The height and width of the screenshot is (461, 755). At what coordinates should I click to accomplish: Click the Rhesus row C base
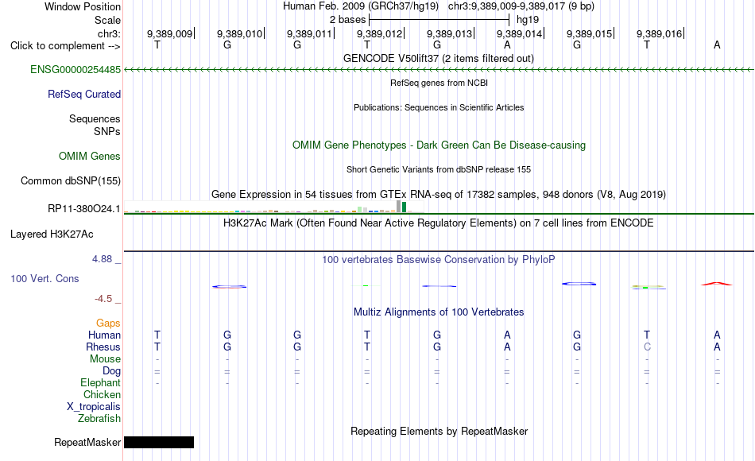click(647, 347)
